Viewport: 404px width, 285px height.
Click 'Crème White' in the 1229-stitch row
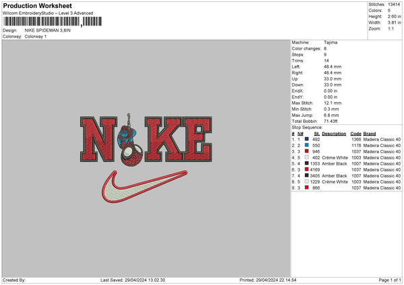coord(335,181)
